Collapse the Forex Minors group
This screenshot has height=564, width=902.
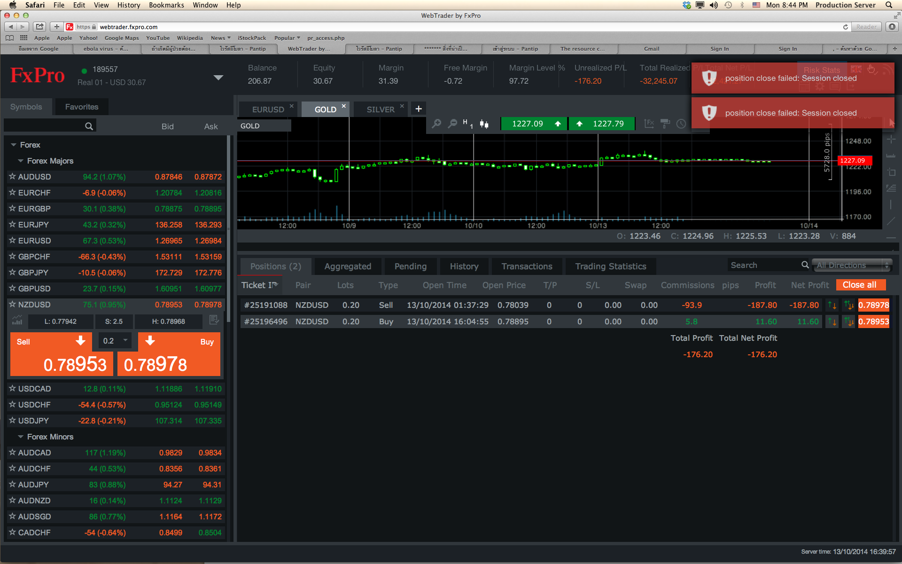click(21, 437)
